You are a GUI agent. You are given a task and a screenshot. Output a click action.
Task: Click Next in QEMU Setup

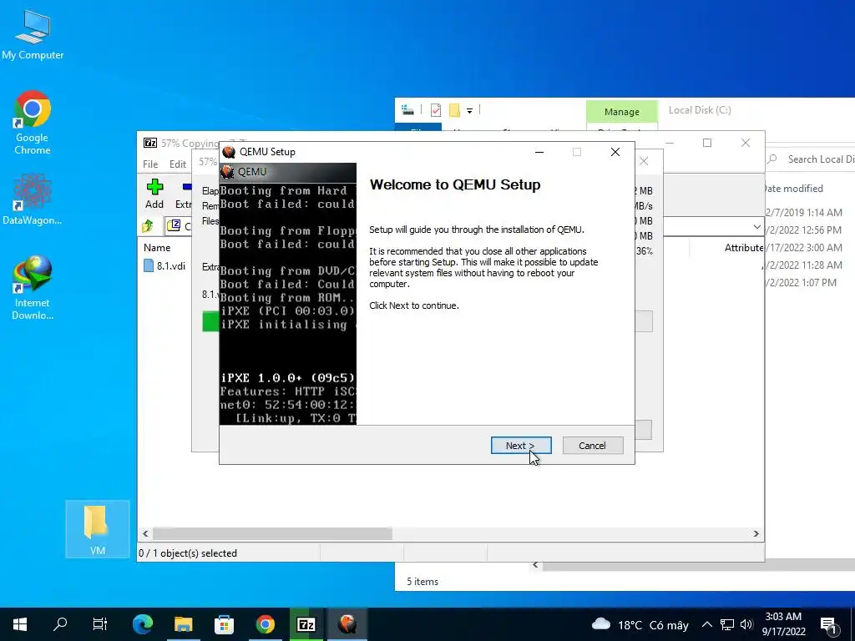click(521, 446)
